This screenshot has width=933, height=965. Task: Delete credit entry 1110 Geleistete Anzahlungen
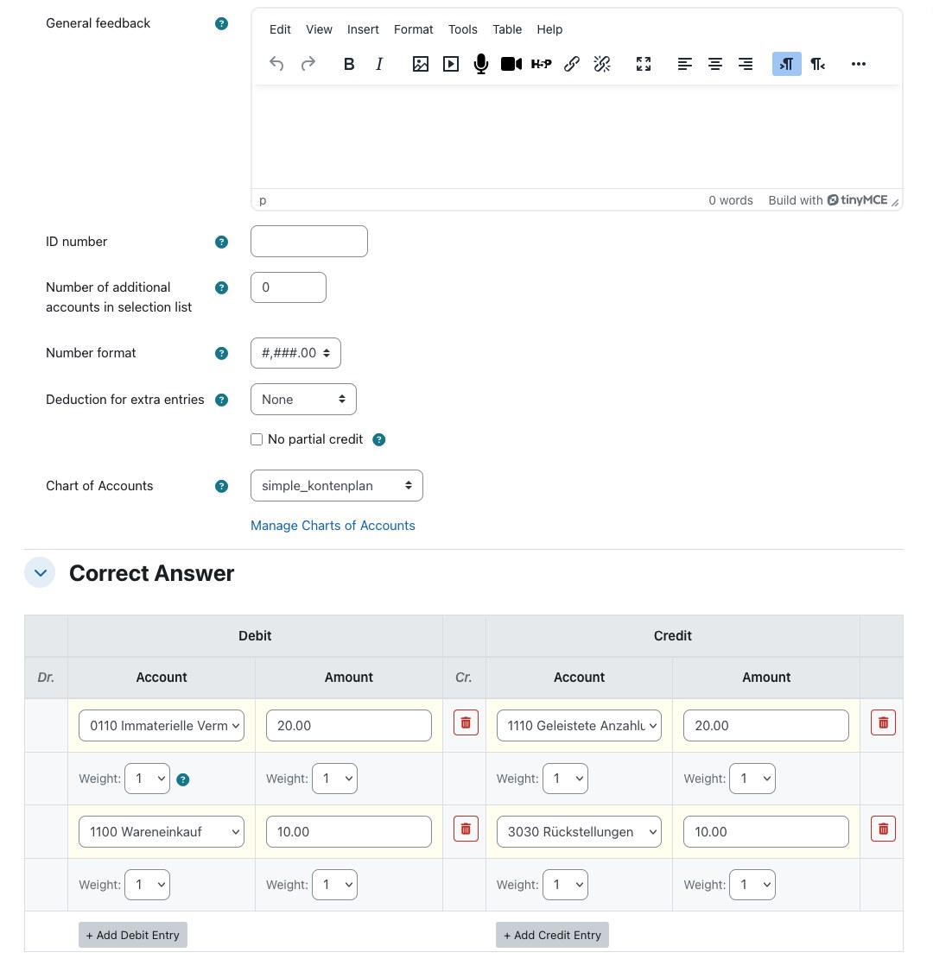tap(883, 722)
